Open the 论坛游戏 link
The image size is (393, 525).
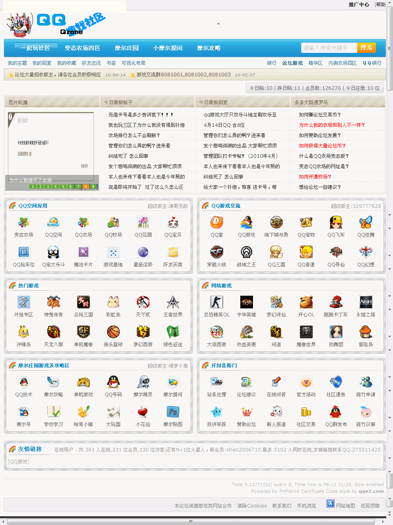point(292,63)
